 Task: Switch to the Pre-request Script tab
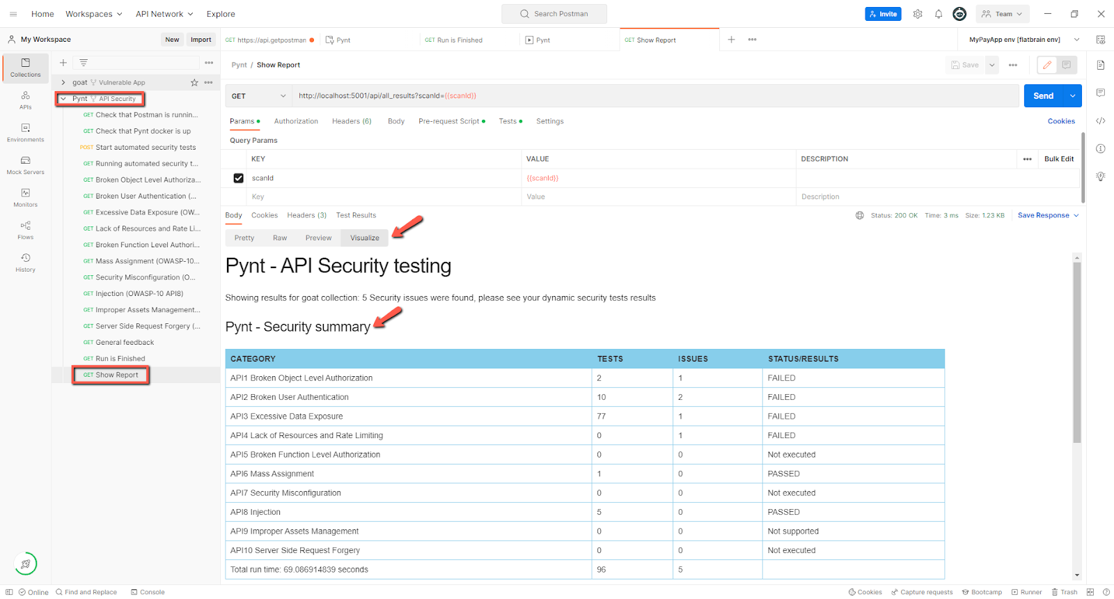(x=452, y=121)
